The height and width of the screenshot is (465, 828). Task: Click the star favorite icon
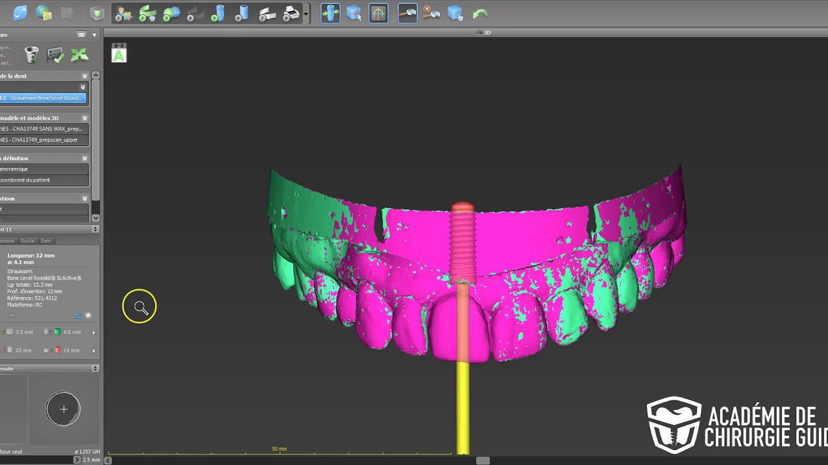point(88,316)
